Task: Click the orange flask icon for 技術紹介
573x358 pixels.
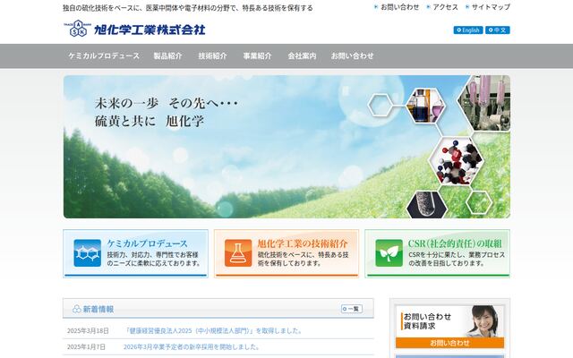Action: tap(238, 253)
